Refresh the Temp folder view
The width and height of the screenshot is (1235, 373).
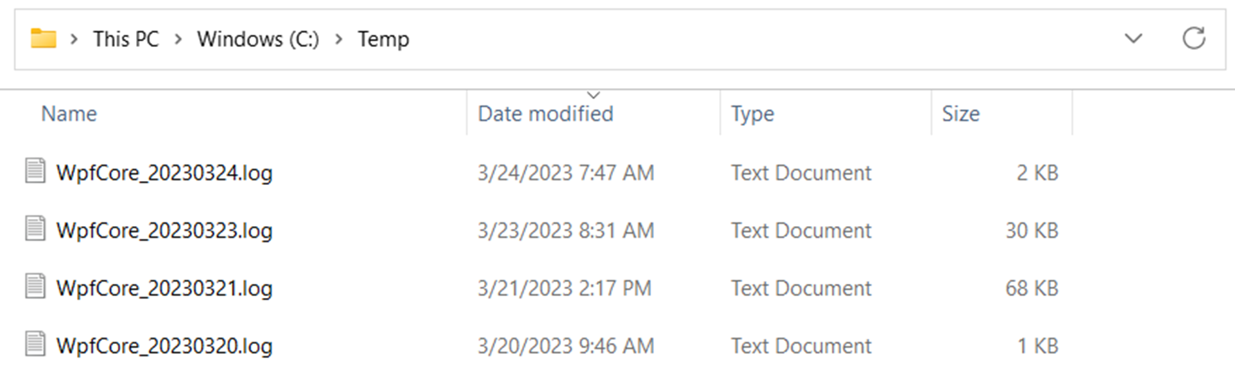click(x=1193, y=39)
